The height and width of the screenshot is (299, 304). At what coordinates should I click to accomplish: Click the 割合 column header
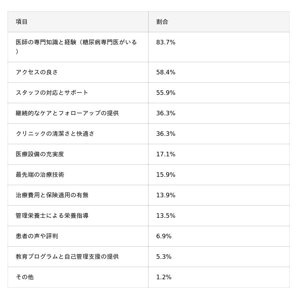pyautogui.click(x=162, y=22)
